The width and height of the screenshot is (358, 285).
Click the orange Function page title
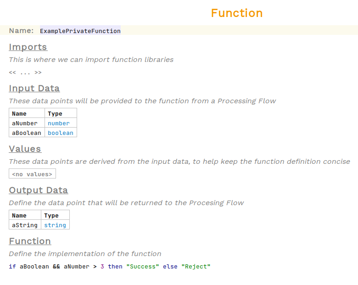237,13
